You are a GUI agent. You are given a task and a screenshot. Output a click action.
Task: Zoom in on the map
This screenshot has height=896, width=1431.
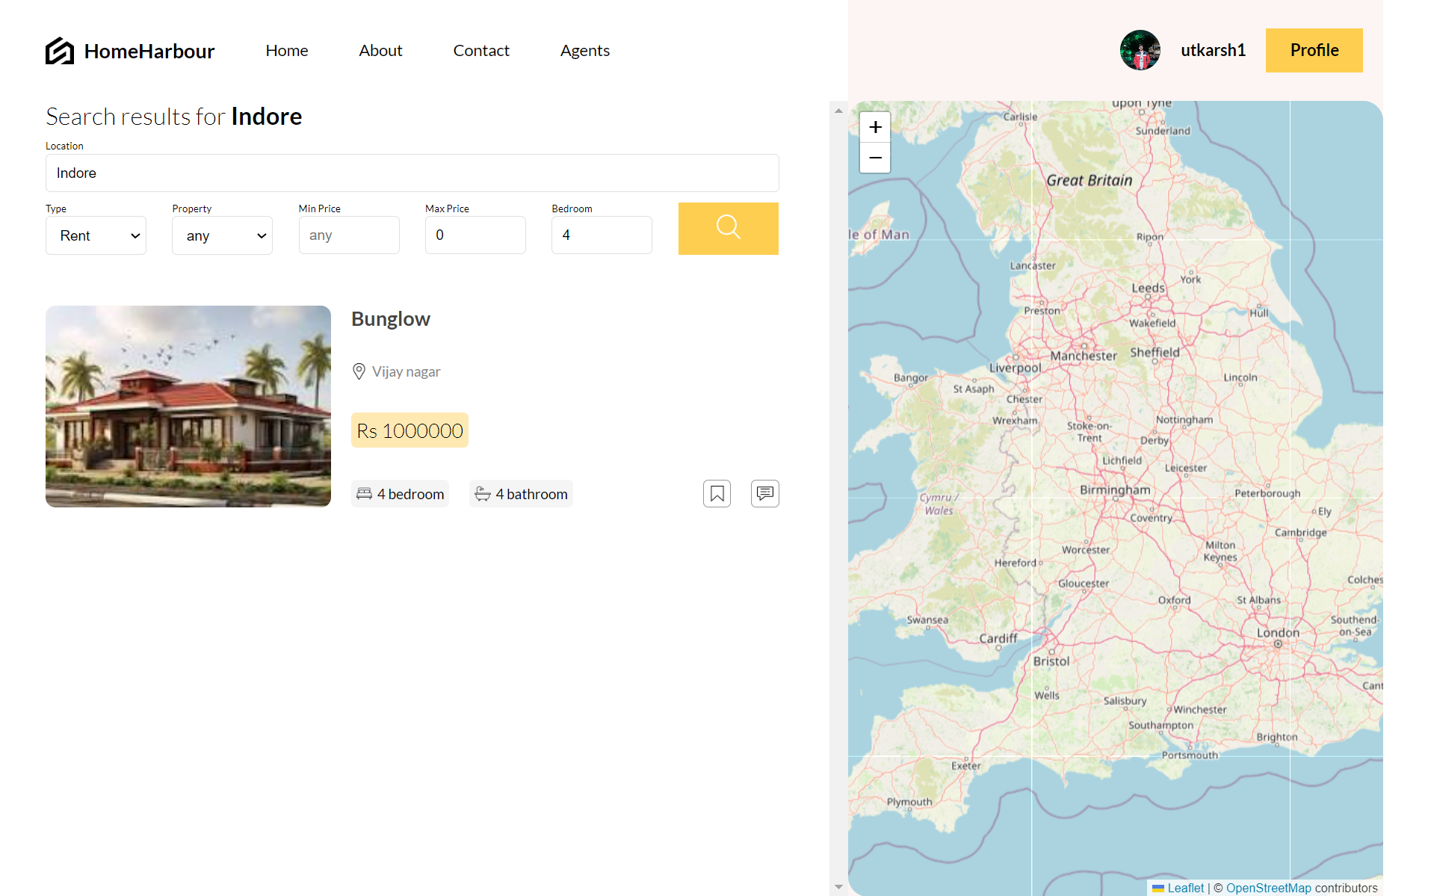(x=875, y=127)
